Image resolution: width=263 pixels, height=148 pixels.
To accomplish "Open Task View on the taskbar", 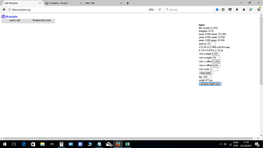I will 14,144.
